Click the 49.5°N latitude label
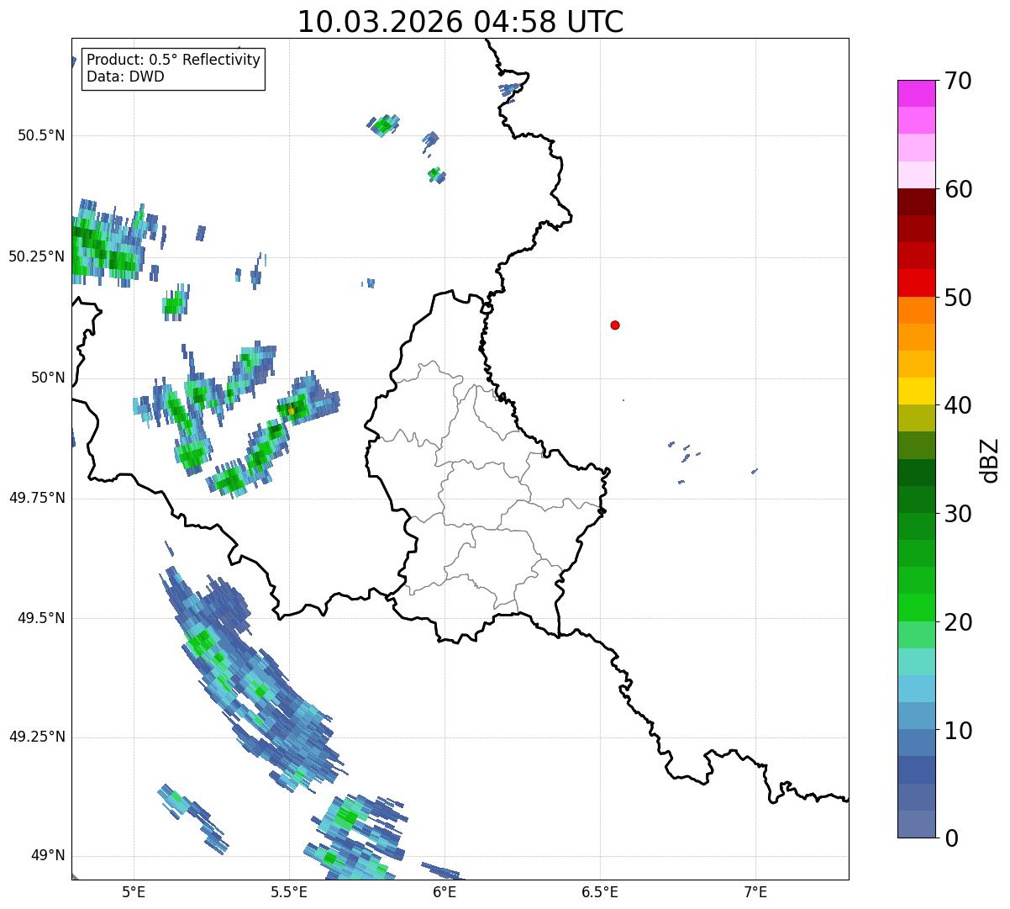The image size is (1010, 909). tap(41, 618)
